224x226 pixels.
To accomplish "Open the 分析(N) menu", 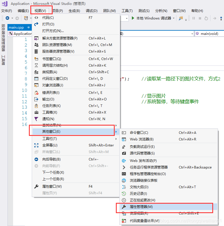I will coord(161,11).
